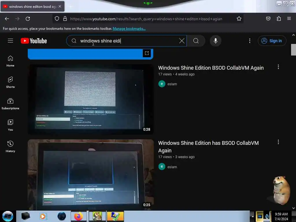Click the browser Back arrow
This screenshot has height=222, width=296.
coord(7,19)
